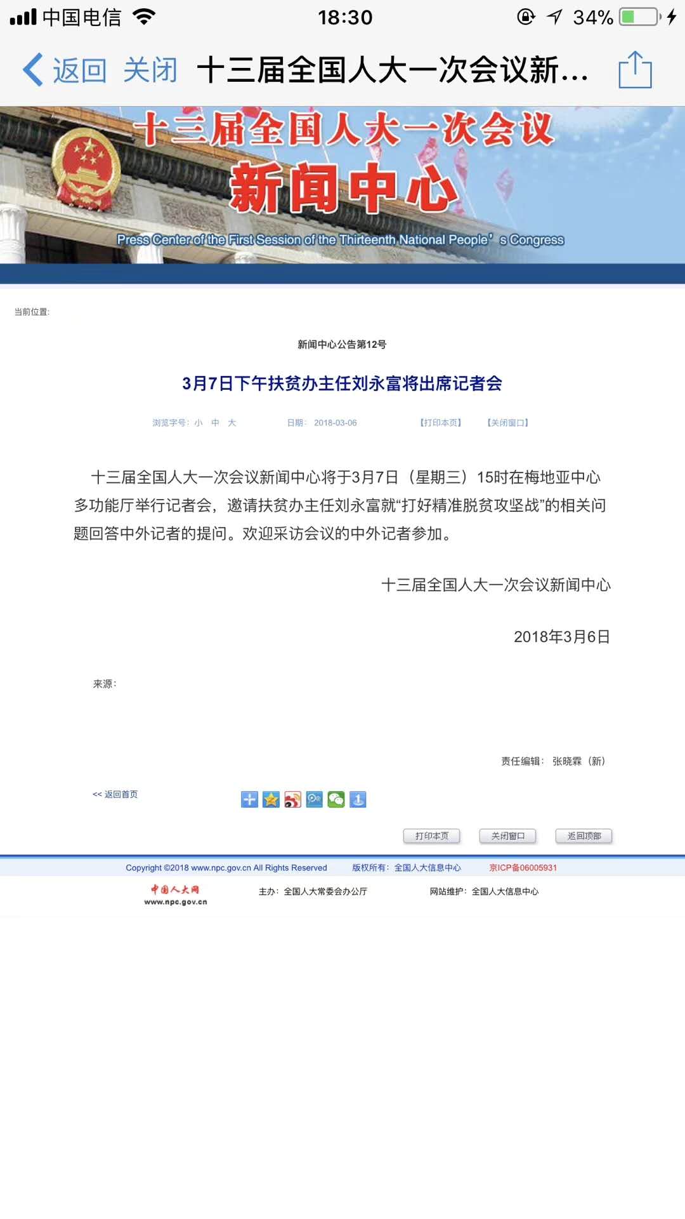Click the date 2018-03-06

[336, 423]
